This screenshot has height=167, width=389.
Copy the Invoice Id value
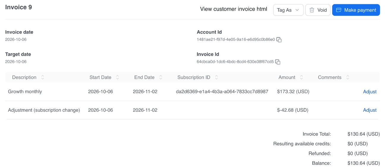click(x=278, y=62)
